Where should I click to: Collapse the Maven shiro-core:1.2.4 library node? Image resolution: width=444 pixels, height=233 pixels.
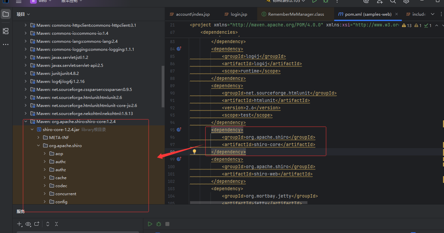click(26, 122)
